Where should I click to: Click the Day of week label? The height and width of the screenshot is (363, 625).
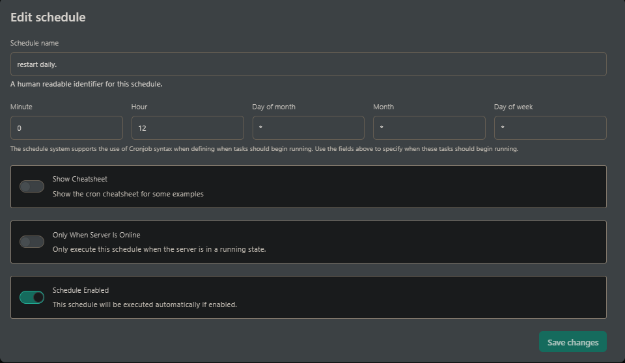tap(514, 107)
